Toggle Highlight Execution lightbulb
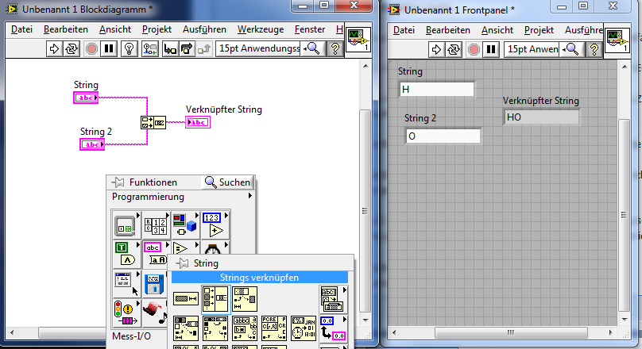 pyautogui.click(x=129, y=49)
